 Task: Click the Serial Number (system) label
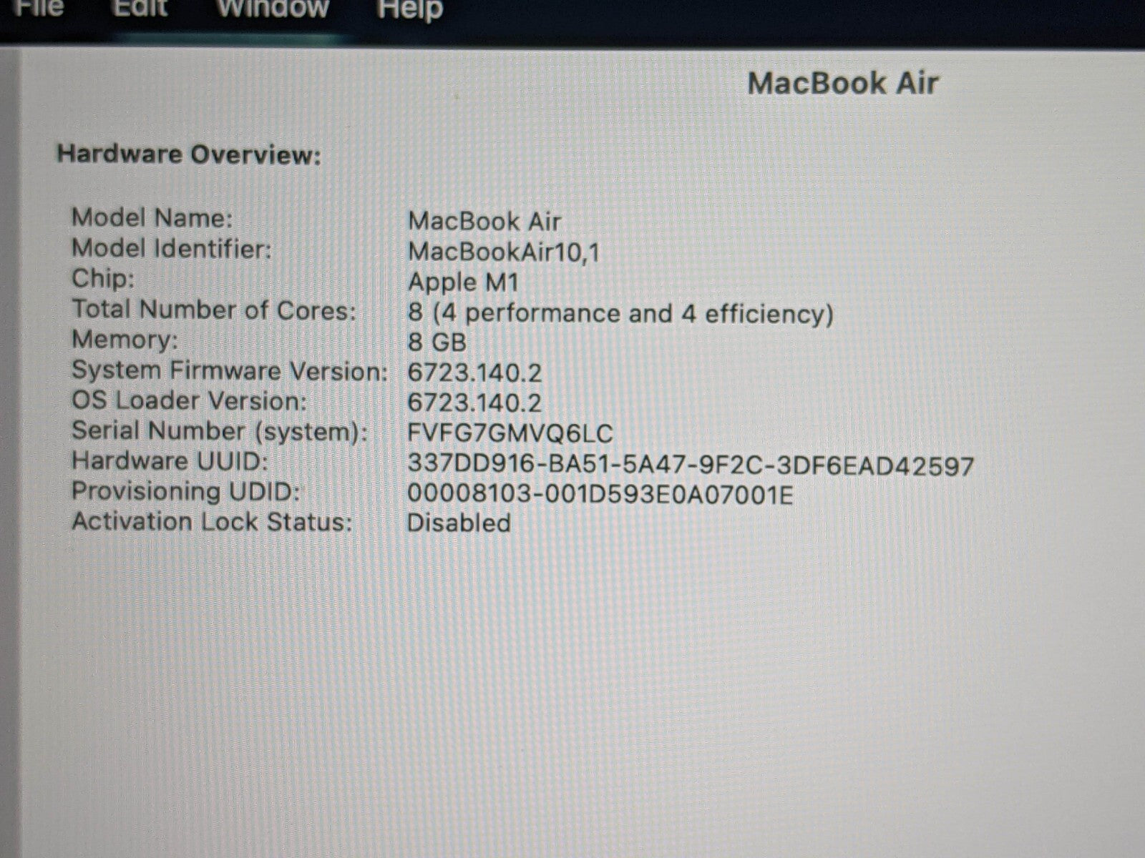[x=219, y=431]
